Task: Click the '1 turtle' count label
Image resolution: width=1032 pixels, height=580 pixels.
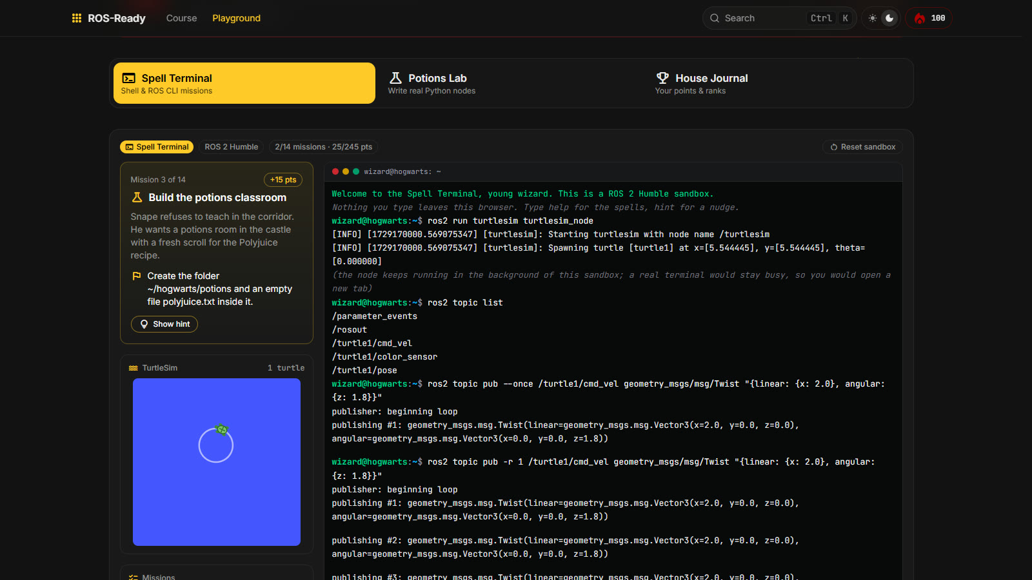Action: [x=286, y=368]
